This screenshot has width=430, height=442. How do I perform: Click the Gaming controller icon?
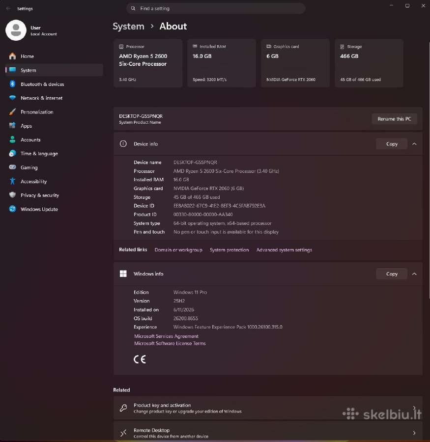pos(12,167)
